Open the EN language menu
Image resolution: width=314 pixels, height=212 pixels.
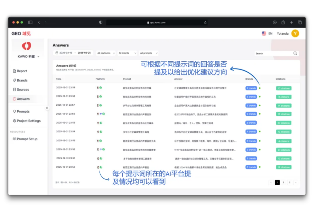(268, 33)
